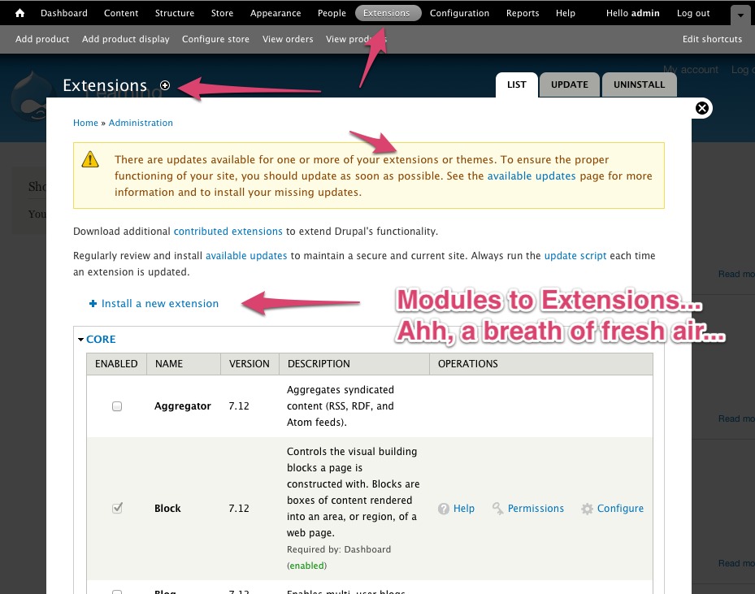
Task: Open the Extensions menu item
Action: (x=388, y=13)
